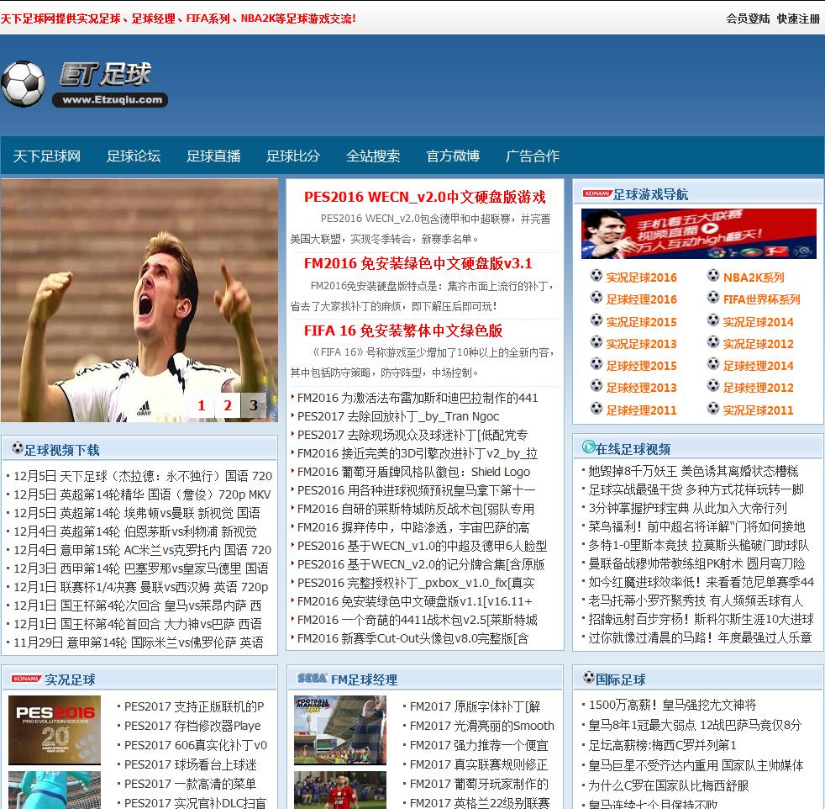This screenshot has width=825, height=809.
Task: Click KONAMI logo in 足球游戏导航 header
Action: point(597,193)
